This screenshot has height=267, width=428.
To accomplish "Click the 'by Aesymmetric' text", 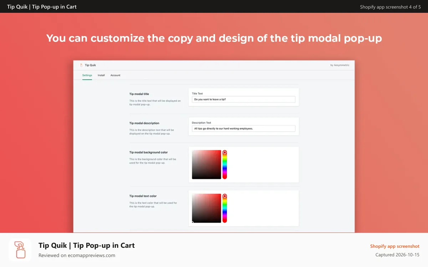I will (x=340, y=65).
